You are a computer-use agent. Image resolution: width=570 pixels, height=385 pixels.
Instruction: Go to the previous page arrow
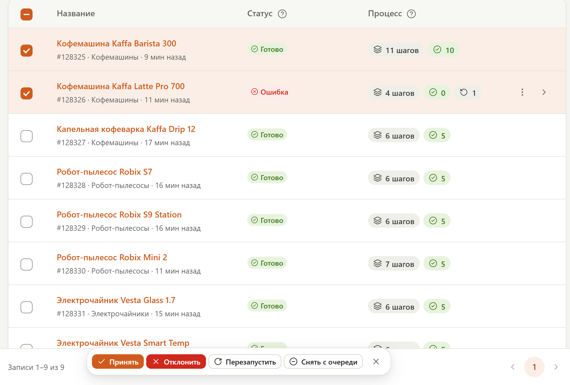513,367
